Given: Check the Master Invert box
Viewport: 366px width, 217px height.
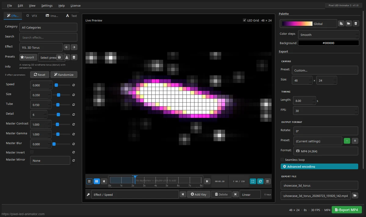Looking at the screenshot, I should click(32, 152).
